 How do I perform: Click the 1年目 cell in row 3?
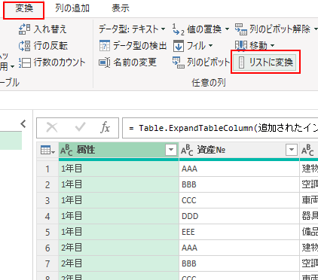[x=118, y=200]
